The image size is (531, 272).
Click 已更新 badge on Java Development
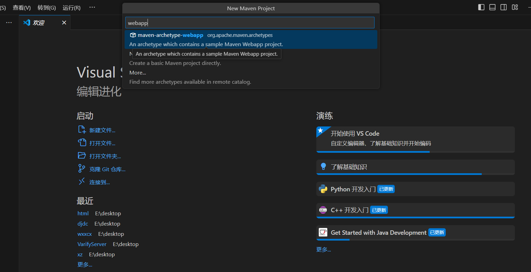click(x=437, y=232)
